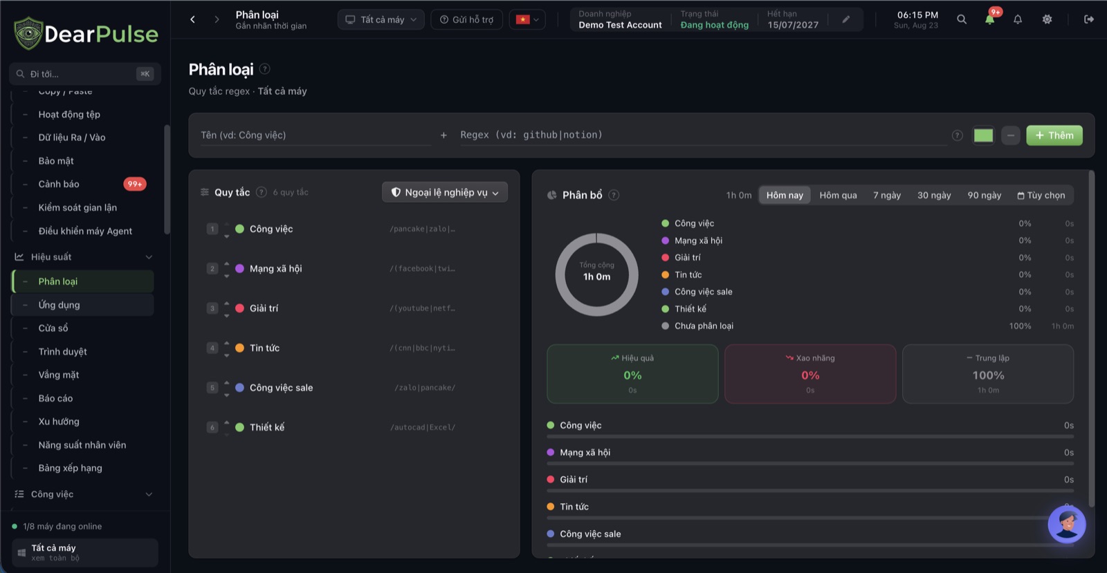This screenshot has width=1107, height=573.
Task: Click the Regex input field
Action: pos(702,135)
